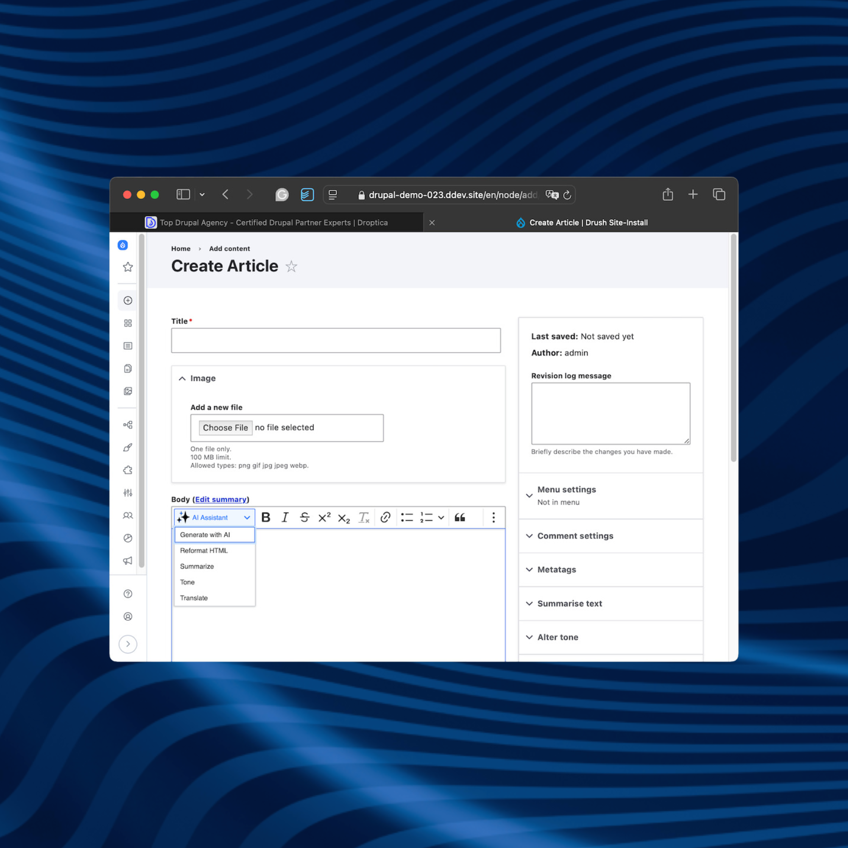Choose Translate in AI Assistant menu
This screenshot has width=848, height=848.
194,598
